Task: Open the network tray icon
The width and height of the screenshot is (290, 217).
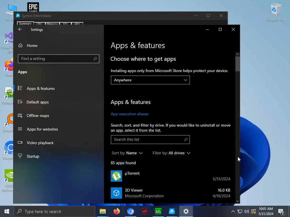Action: (x=240, y=211)
